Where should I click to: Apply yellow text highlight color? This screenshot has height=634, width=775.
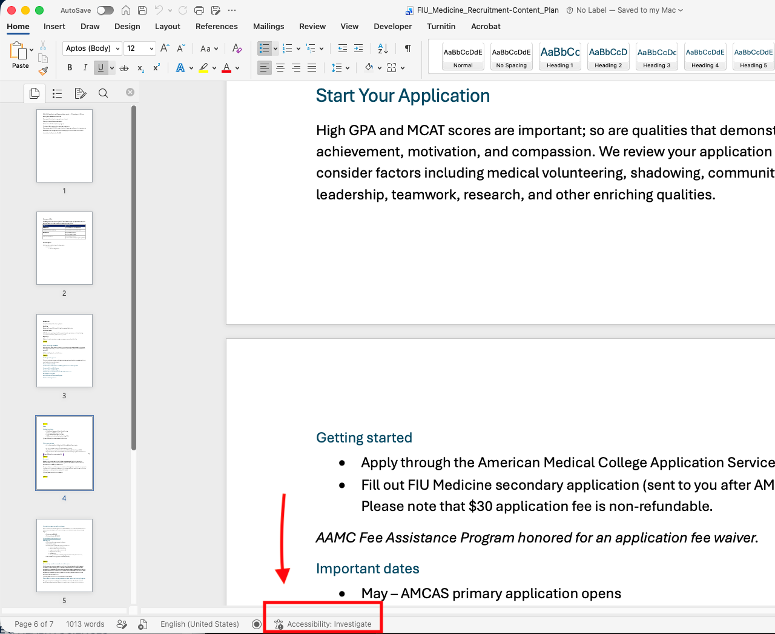203,68
